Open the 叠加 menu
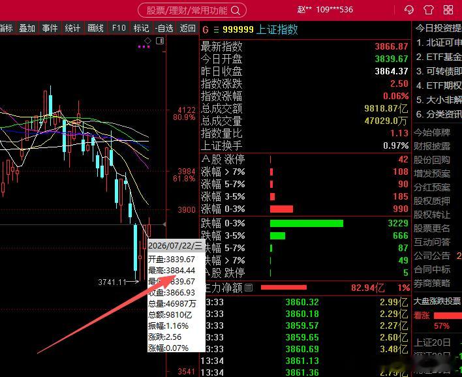The image size is (462, 377). pos(27,28)
